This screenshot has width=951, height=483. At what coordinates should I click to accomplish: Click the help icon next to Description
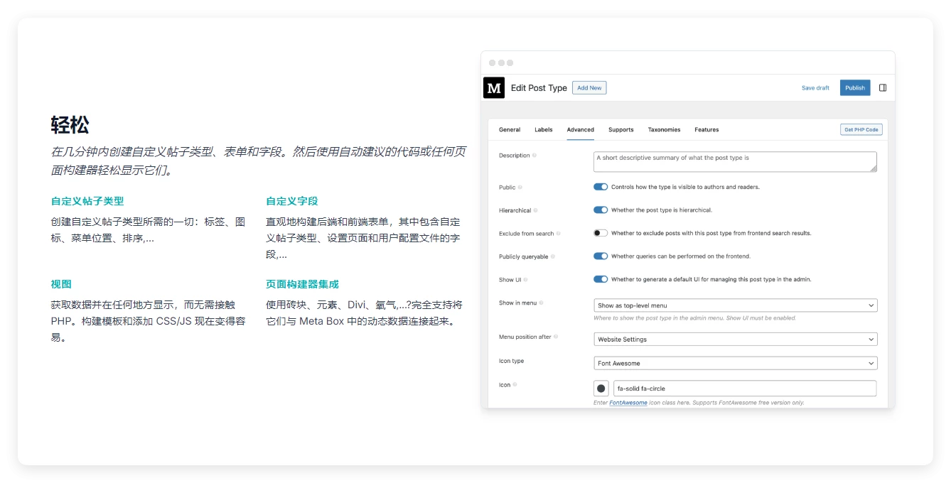[534, 156]
